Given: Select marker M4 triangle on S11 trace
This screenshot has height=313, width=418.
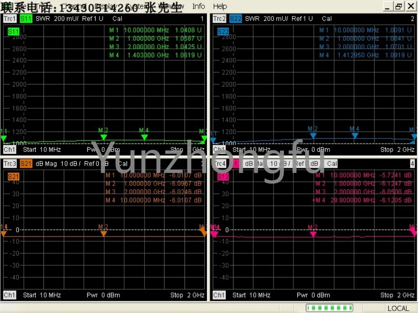Looking at the screenshot, I should coord(144,137).
